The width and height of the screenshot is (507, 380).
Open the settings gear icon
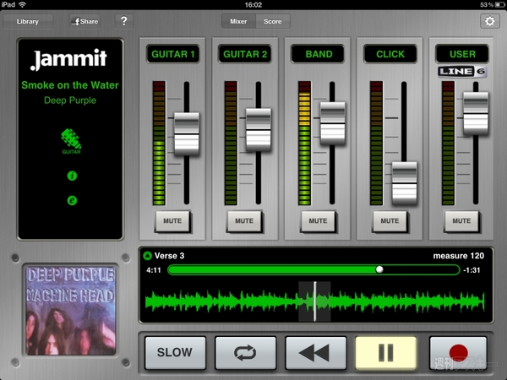pyautogui.click(x=489, y=21)
